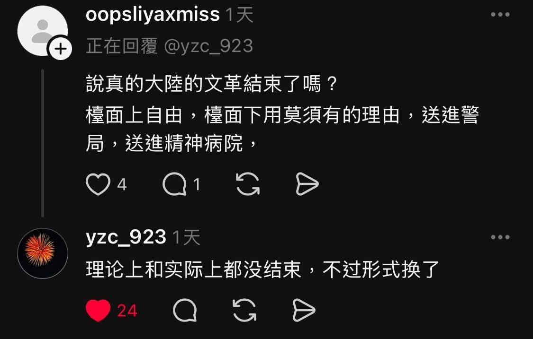This screenshot has width=533, height=339.
Task: View the 4 likes count on first comment
Action: coord(122,184)
